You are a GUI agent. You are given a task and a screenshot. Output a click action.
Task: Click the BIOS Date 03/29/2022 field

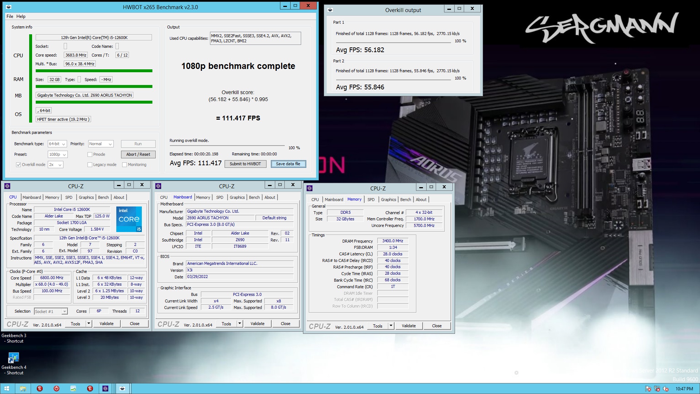click(240, 277)
